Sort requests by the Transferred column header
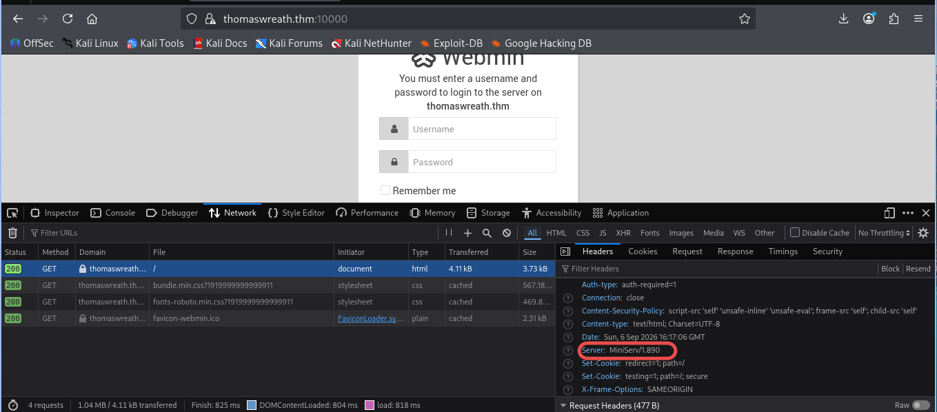Viewport: 937px width, 412px height. pyautogui.click(x=481, y=252)
